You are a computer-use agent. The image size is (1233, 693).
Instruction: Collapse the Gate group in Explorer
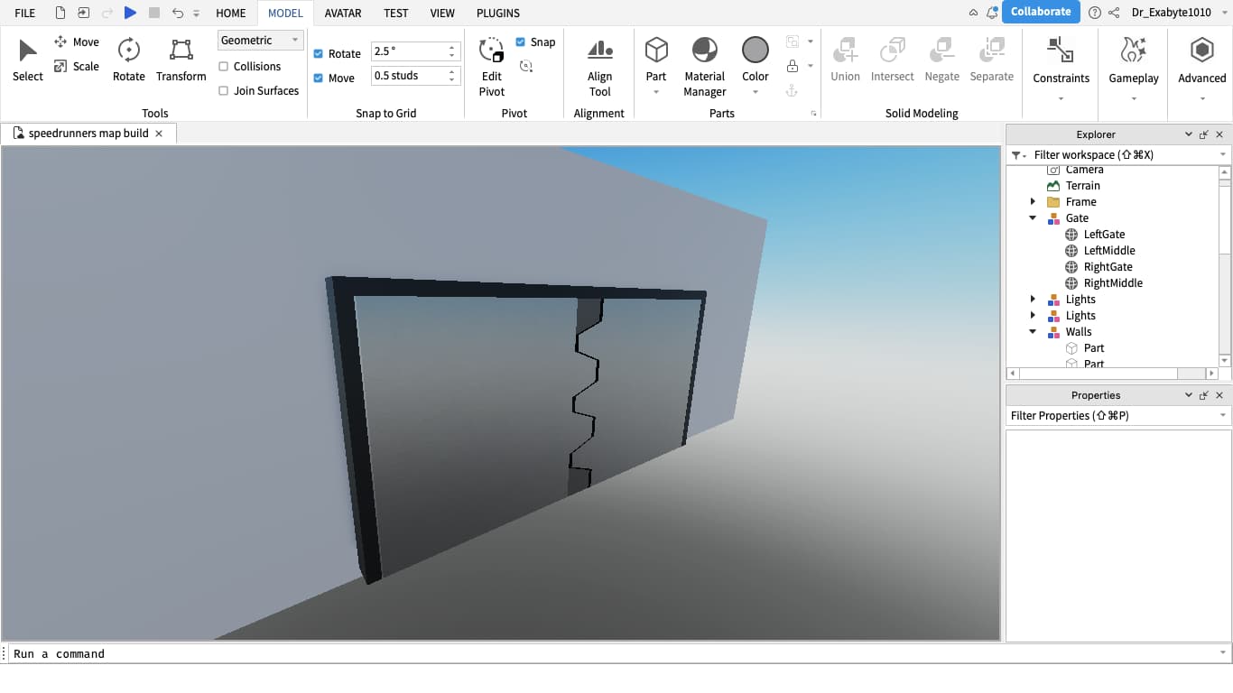1034,217
